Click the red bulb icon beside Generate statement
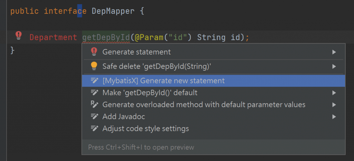The width and height of the screenshot is (354, 161). pos(94,52)
